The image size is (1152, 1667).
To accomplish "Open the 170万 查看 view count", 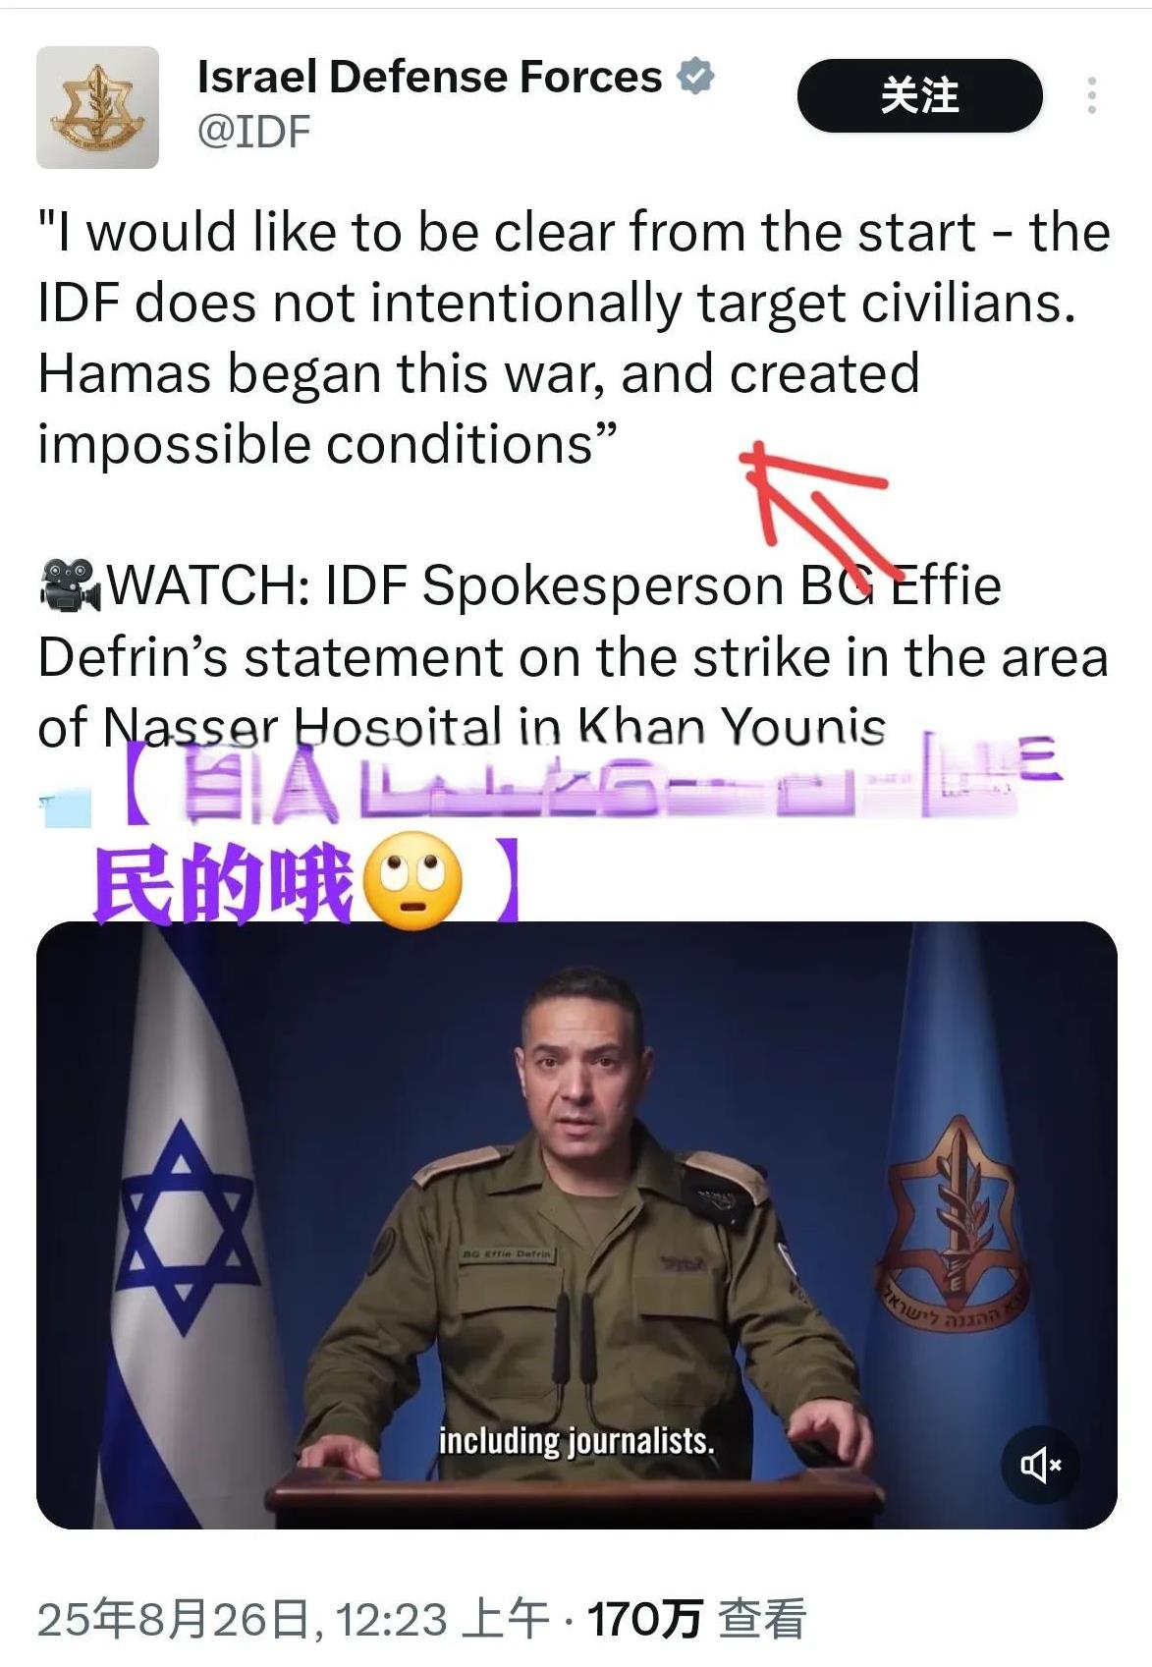I will pyautogui.click(x=696, y=1619).
